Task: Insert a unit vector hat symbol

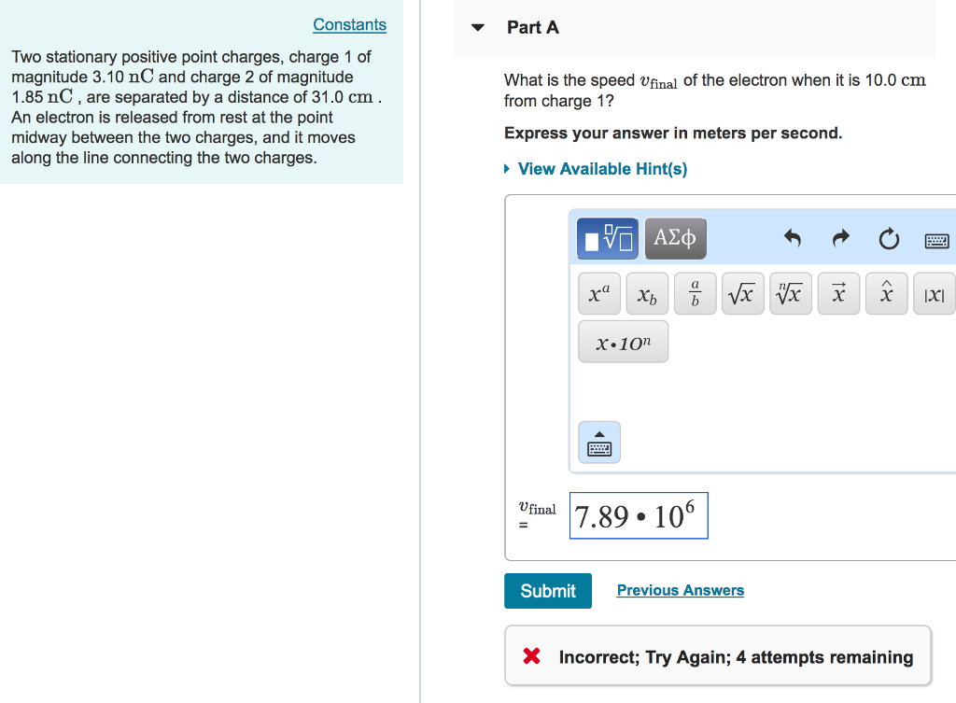Action: [x=886, y=292]
